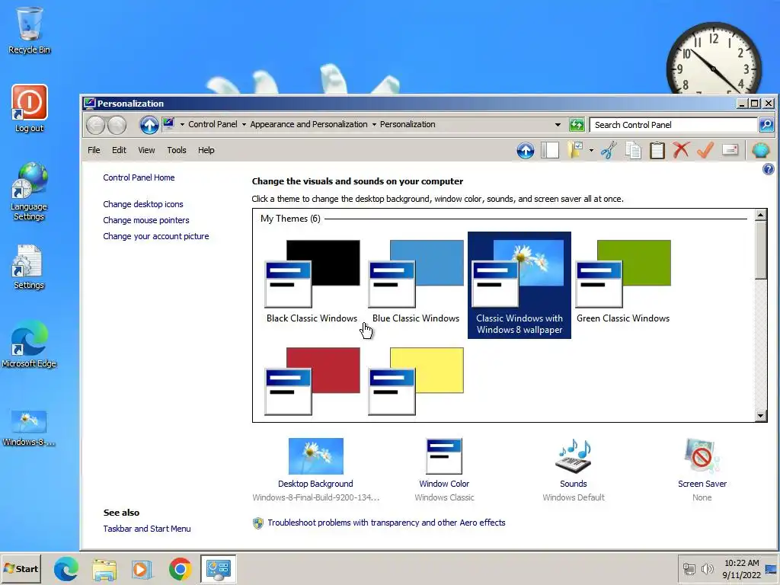Click the folder options toolbar icon
780x585 pixels.
pos(576,150)
